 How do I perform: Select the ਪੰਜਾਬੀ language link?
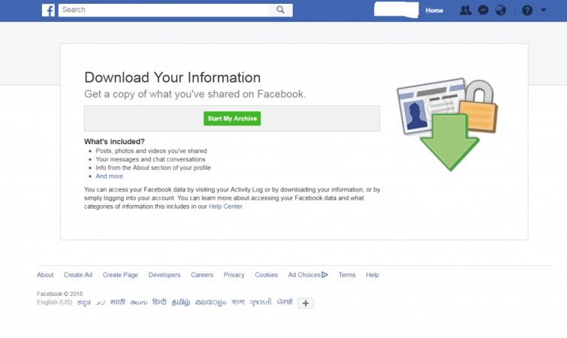pyautogui.click(x=285, y=302)
